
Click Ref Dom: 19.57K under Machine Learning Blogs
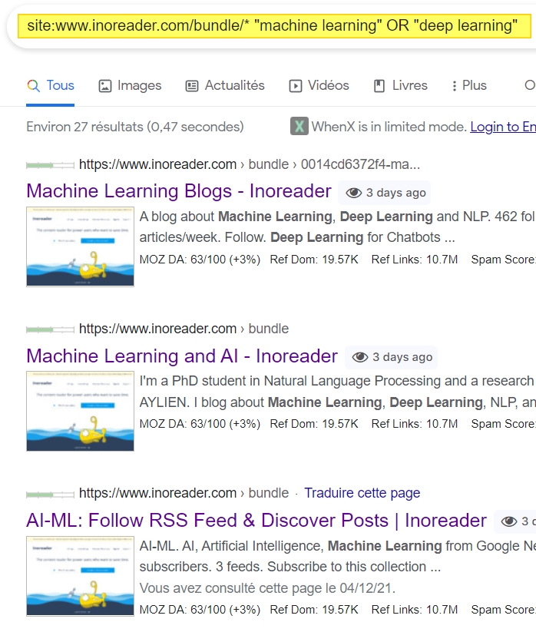(314, 260)
